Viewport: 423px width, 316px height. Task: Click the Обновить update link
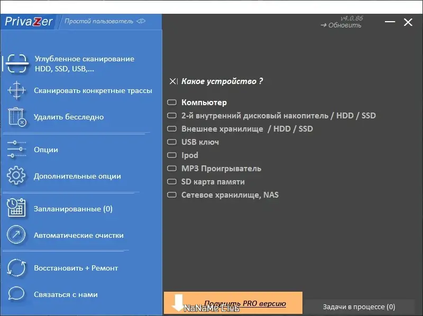click(341, 25)
